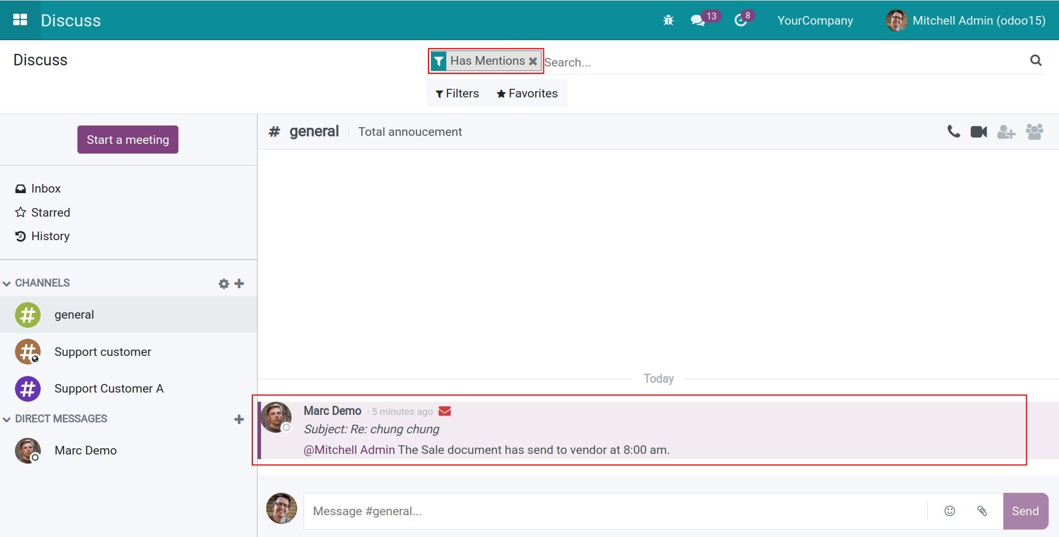This screenshot has width=1059, height=537.
Task: Start a voice call with phone icon
Action: [x=953, y=132]
